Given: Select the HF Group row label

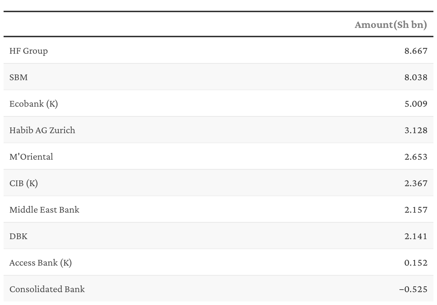Looking at the screenshot, I should 29,51.
